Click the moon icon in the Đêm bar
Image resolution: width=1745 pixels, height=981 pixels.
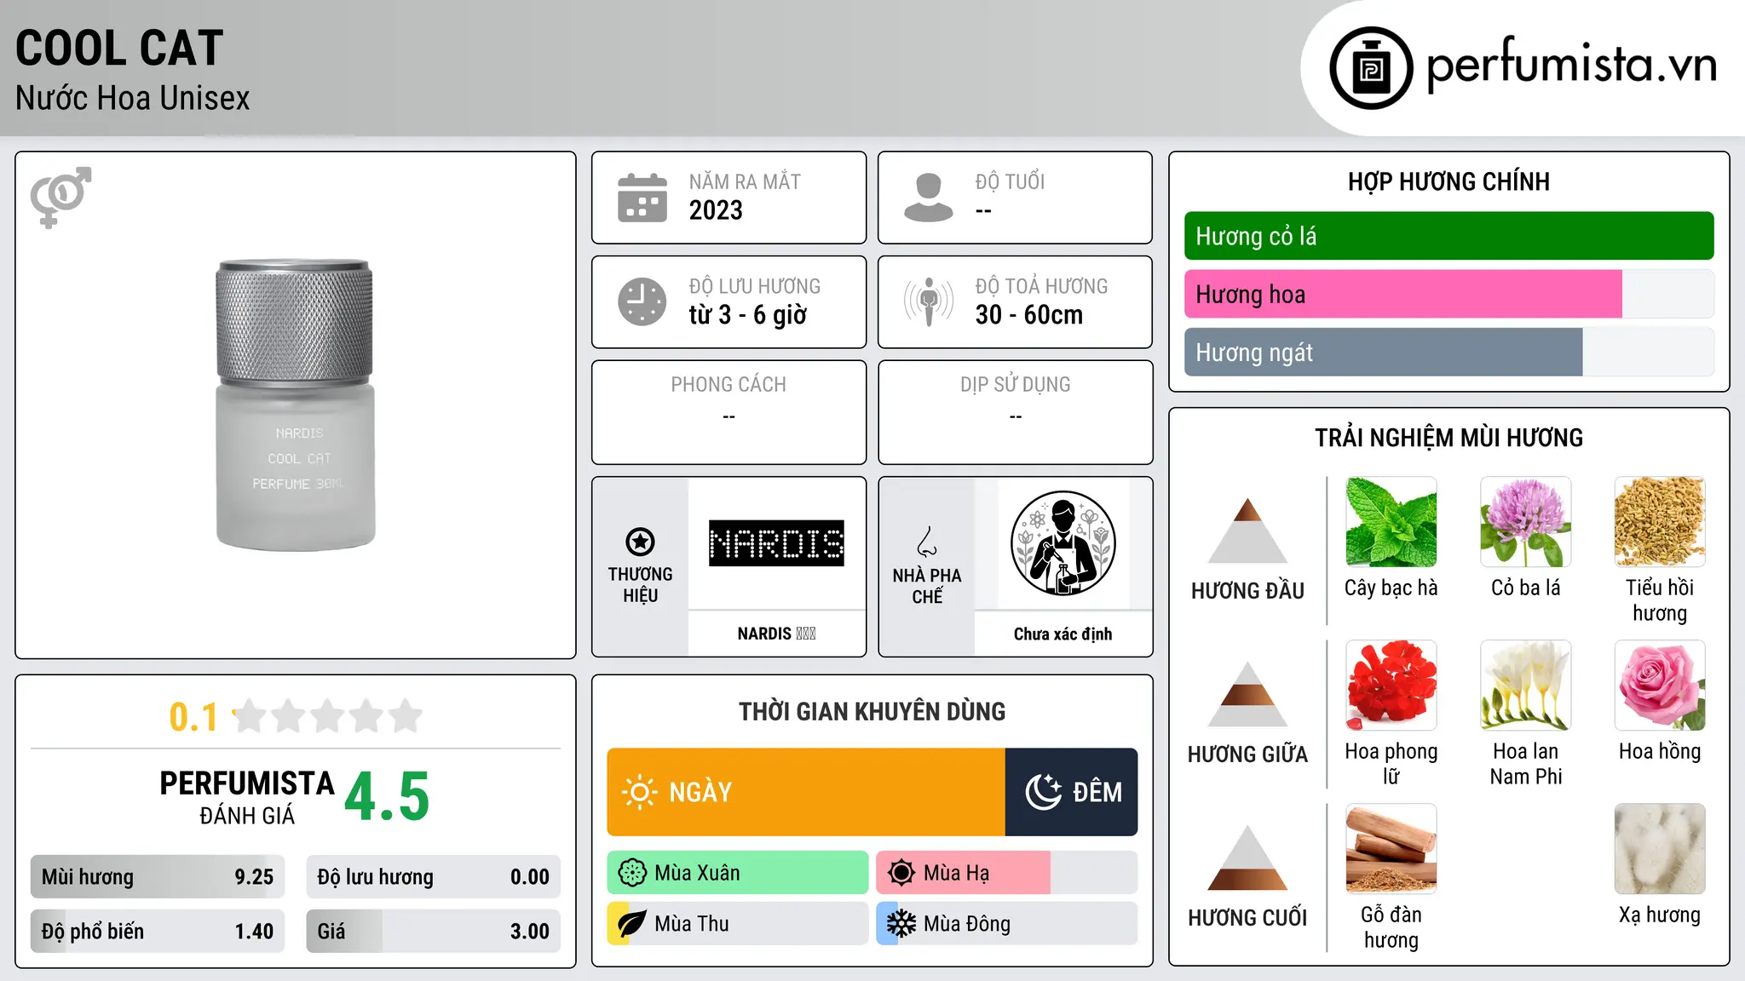tap(1044, 792)
